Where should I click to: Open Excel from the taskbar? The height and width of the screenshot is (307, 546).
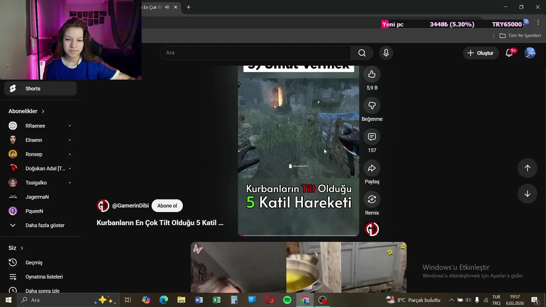tap(217, 300)
